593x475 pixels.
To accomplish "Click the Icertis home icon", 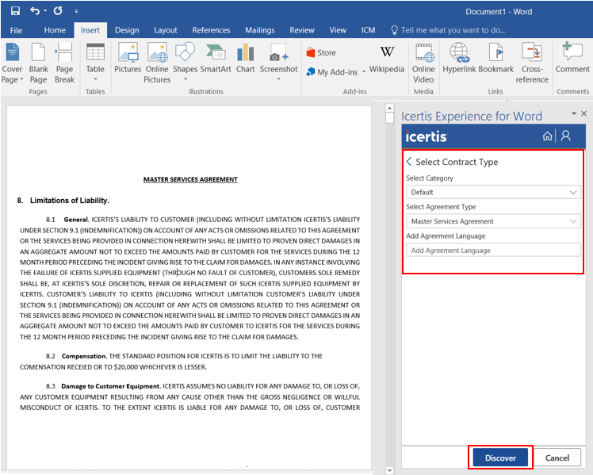I will pos(548,136).
